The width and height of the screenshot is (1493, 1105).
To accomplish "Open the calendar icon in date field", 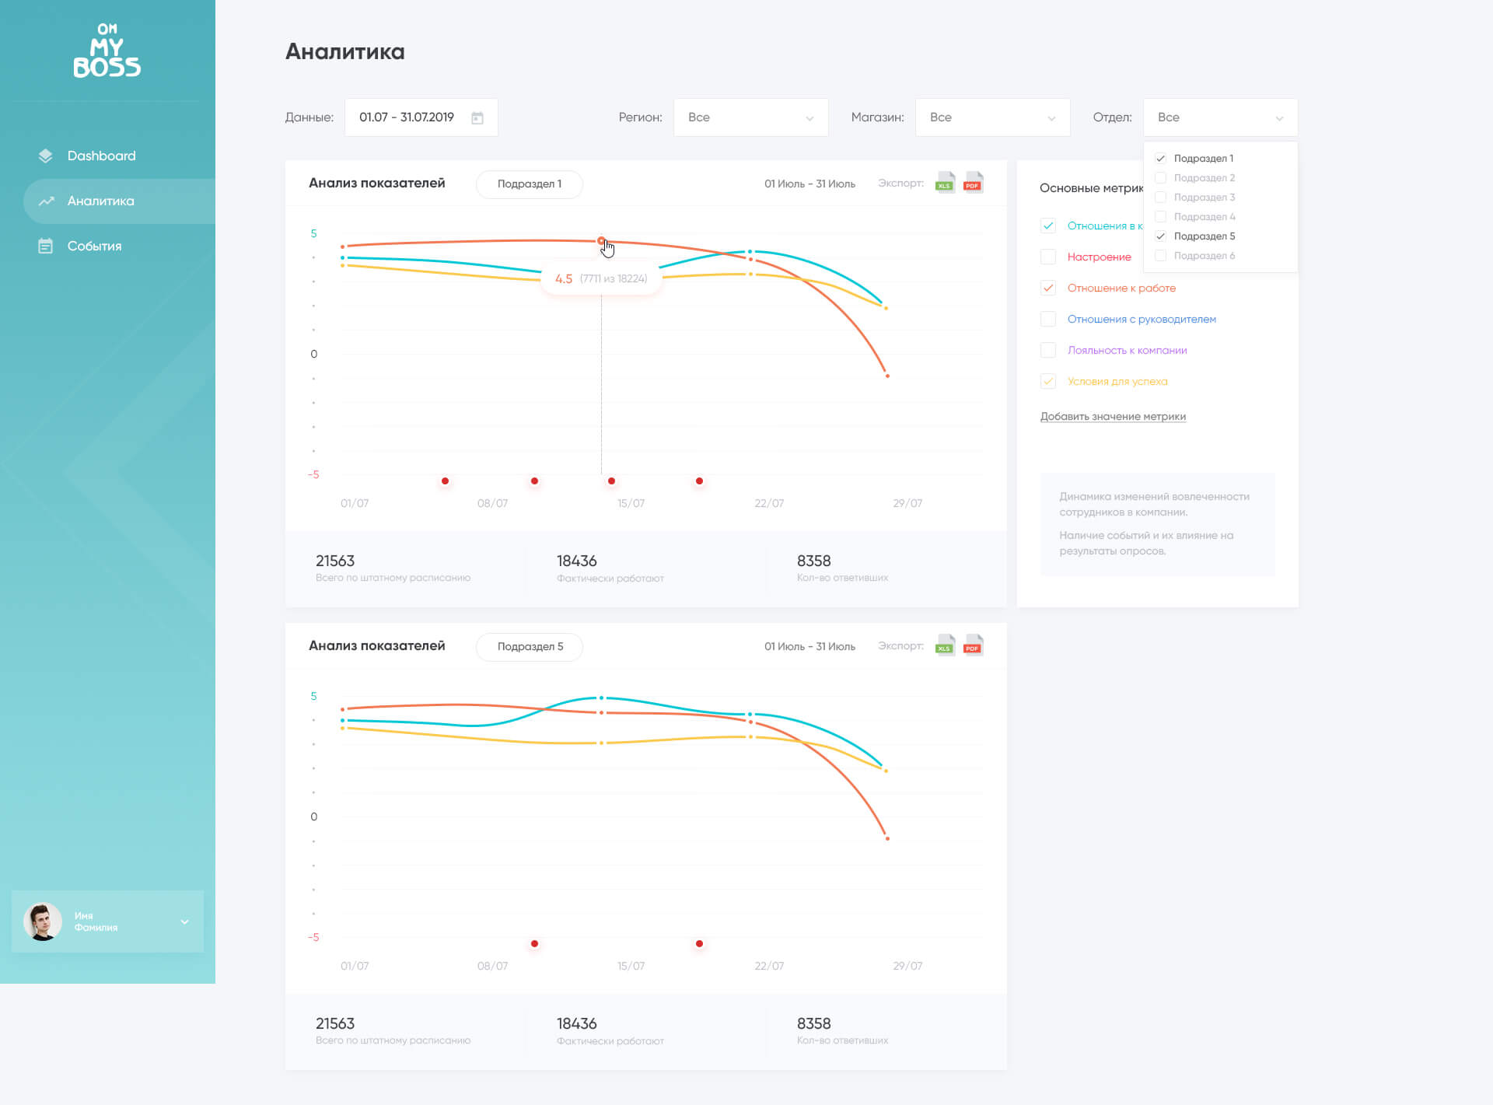I will point(477,117).
